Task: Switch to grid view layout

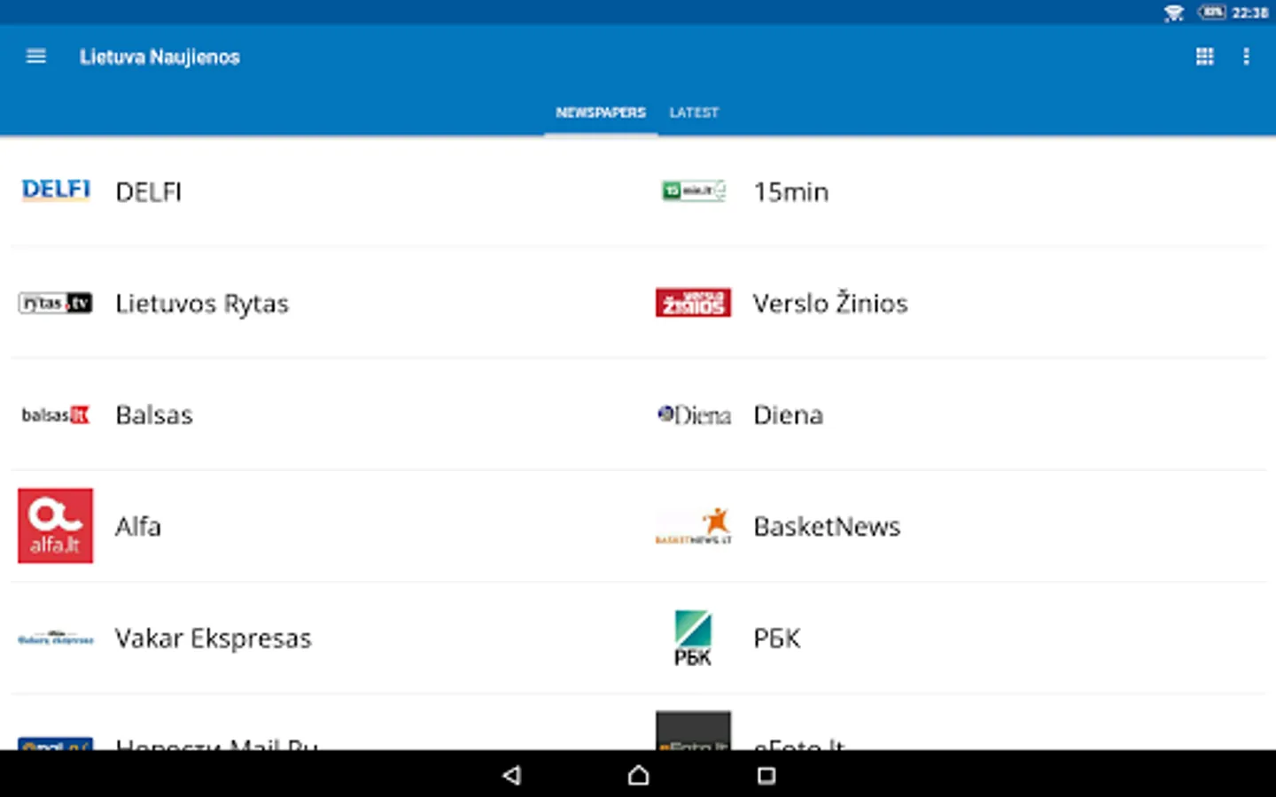Action: click(x=1204, y=57)
